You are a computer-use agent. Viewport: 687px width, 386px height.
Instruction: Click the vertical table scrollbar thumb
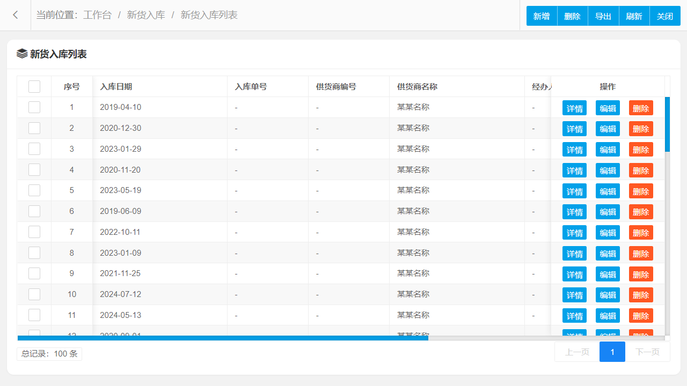pyautogui.click(x=667, y=124)
